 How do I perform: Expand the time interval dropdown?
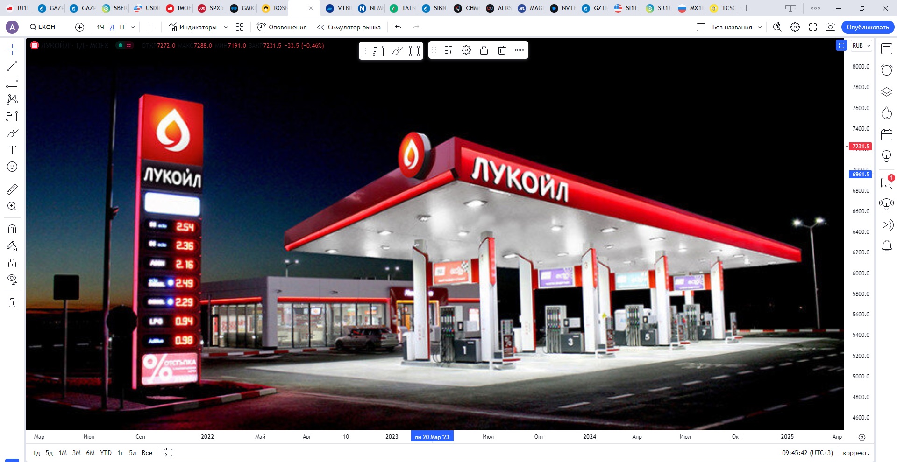pos(133,27)
